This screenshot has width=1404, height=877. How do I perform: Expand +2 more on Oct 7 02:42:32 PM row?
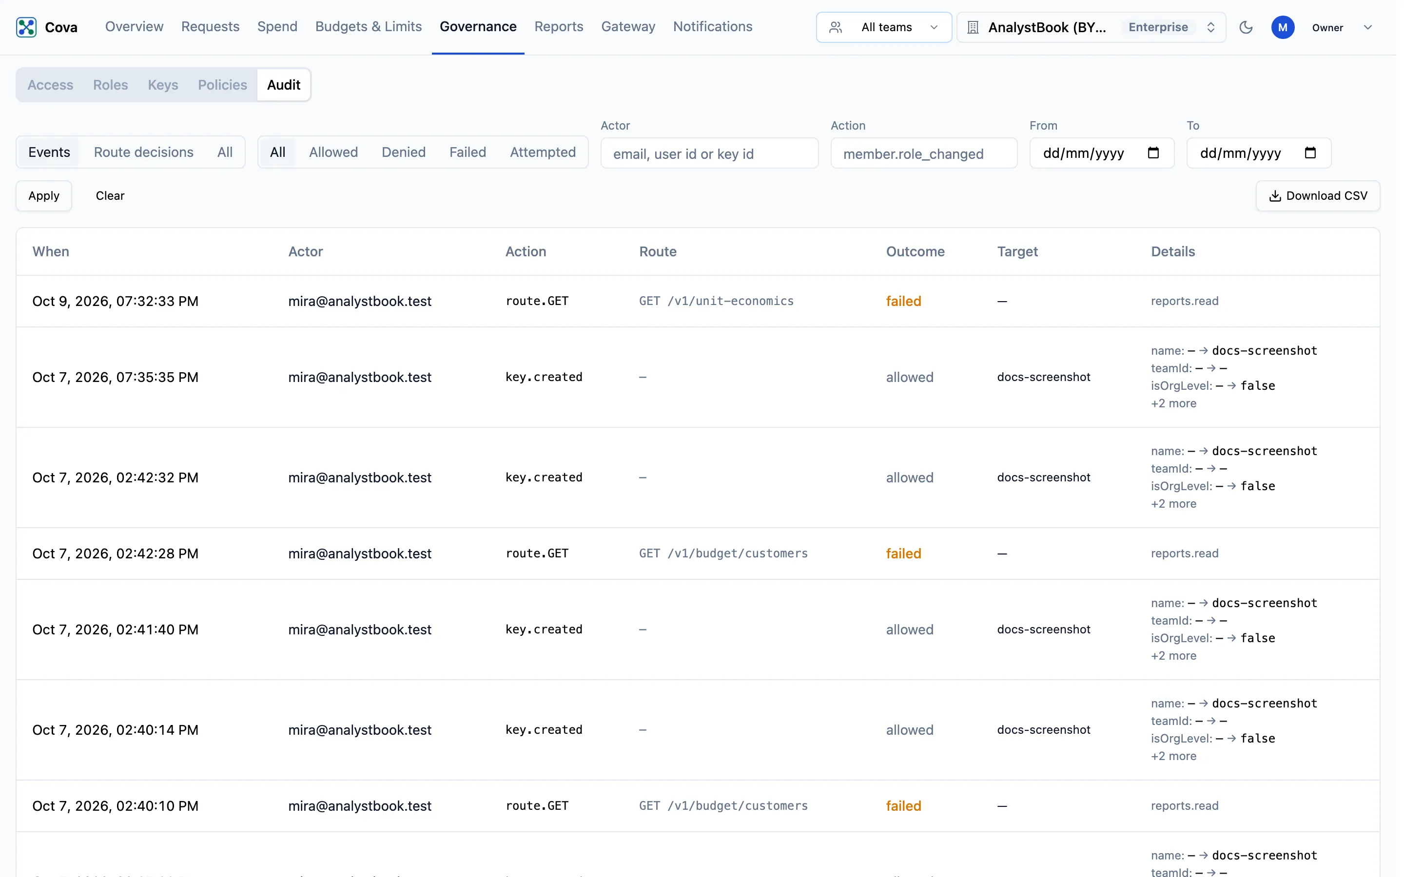point(1174,503)
